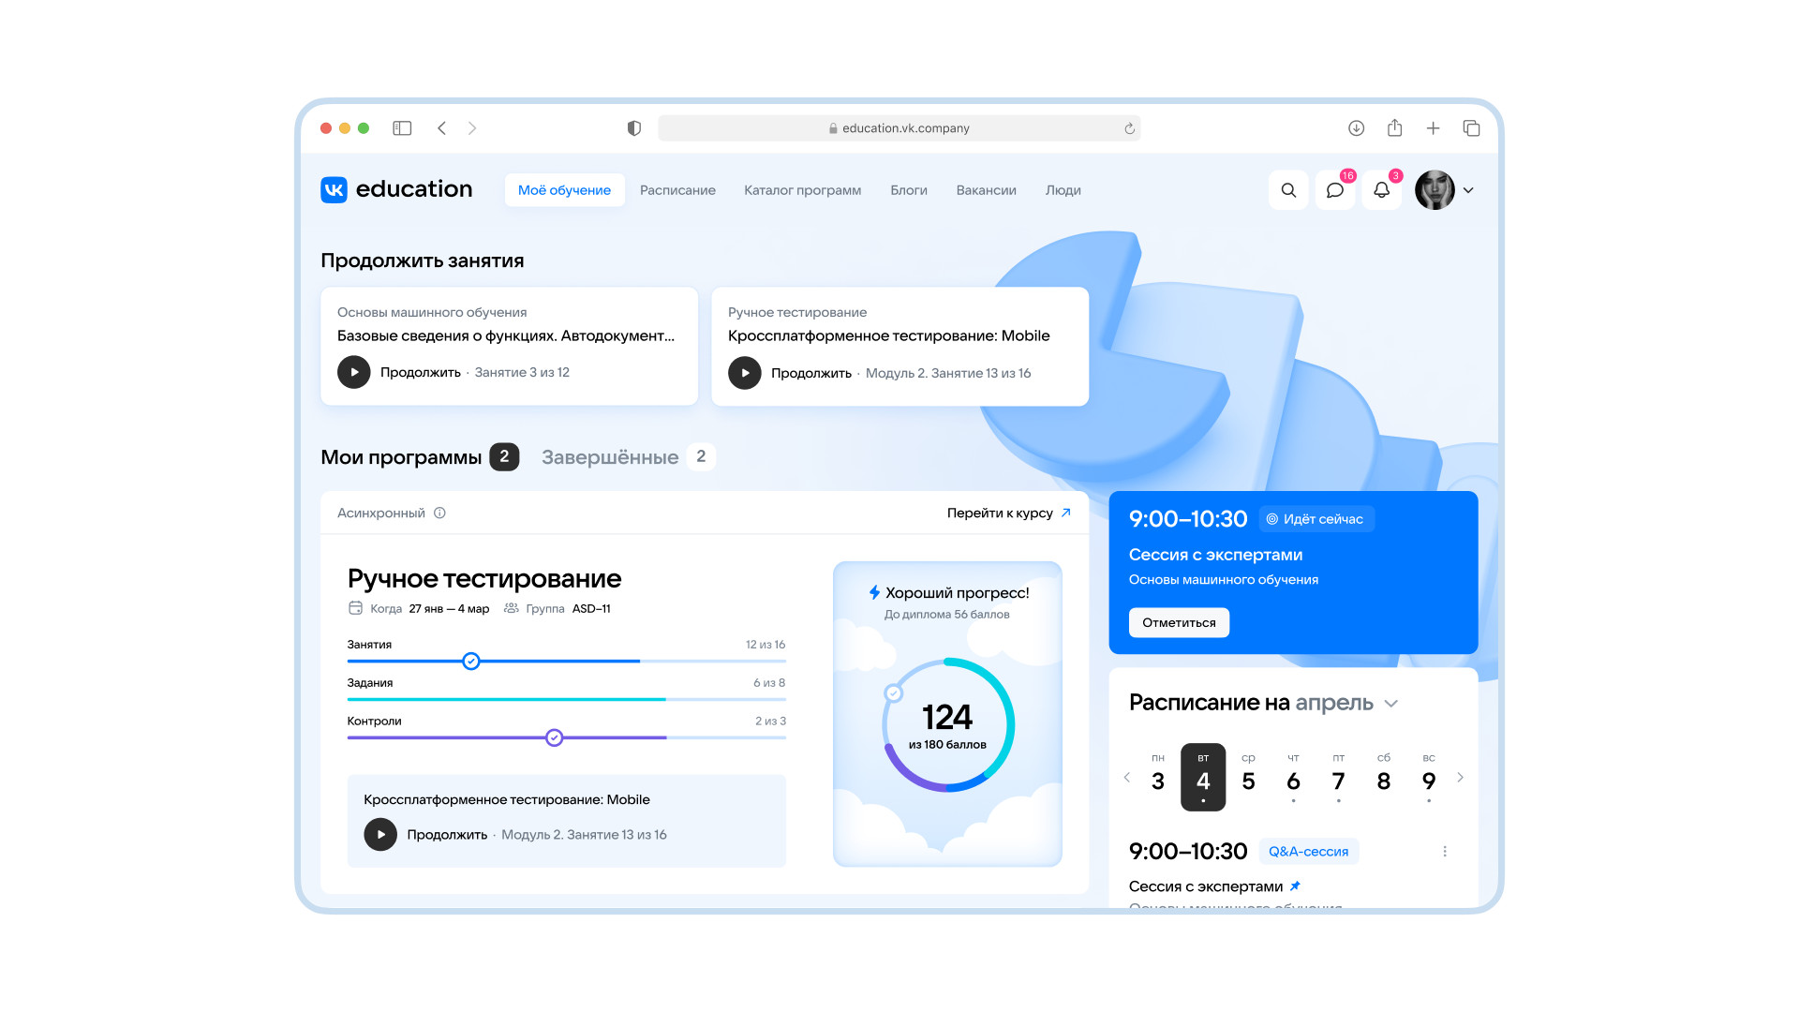Play the Основы машинного обучения lesson
This screenshot has height=1012, width=1799.
tap(354, 372)
